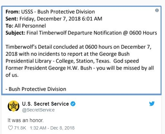
Task: Click the "- Bush Protective Division" signature
Action: pyautogui.click(x=36, y=89)
